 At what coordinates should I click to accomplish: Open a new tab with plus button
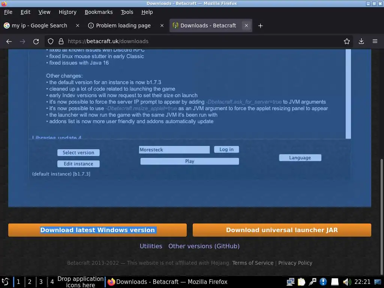260,26
